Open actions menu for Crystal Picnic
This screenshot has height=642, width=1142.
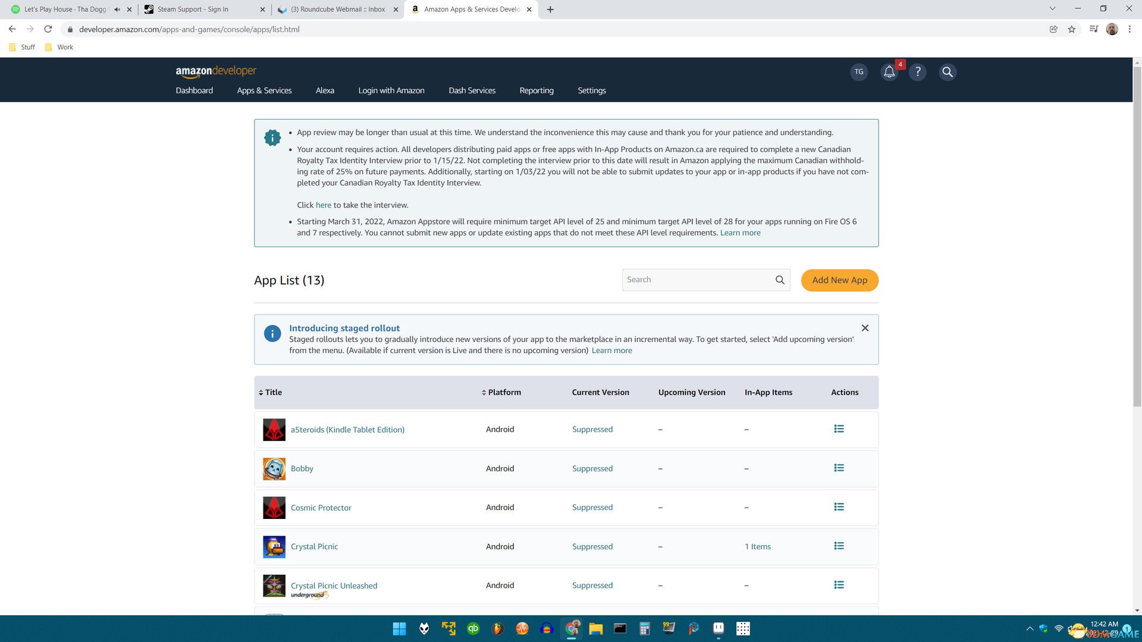tap(839, 546)
